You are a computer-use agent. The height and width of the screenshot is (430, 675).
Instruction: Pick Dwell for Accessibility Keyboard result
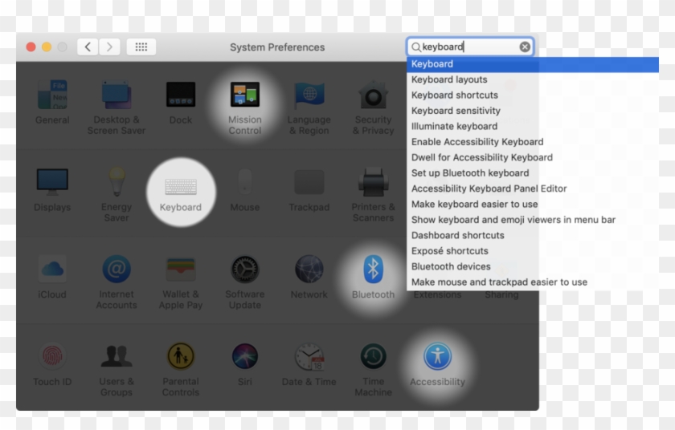click(533, 157)
